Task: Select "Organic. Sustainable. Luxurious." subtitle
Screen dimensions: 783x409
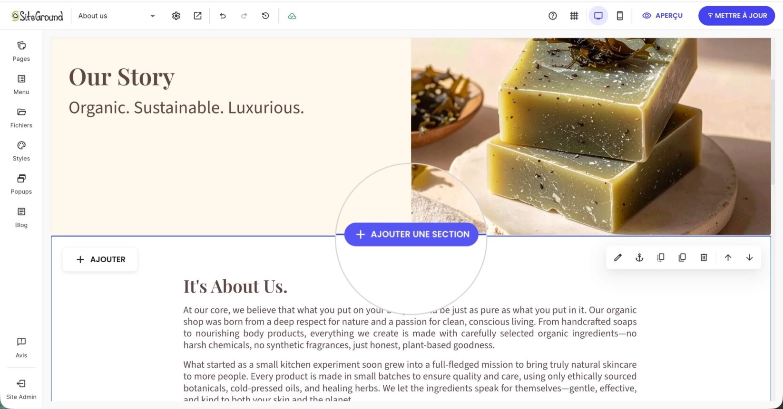Action: coord(186,108)
